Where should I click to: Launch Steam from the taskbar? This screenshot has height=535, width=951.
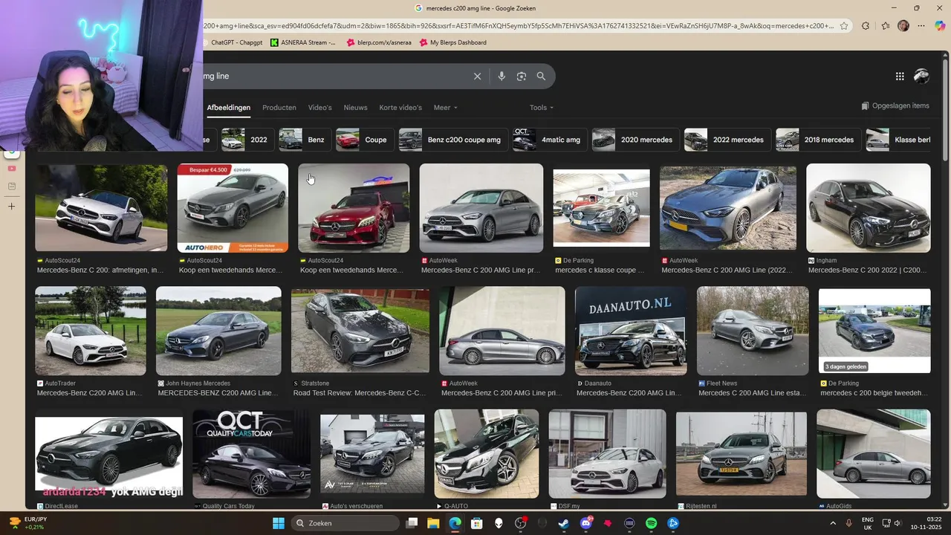coord(564,523)
